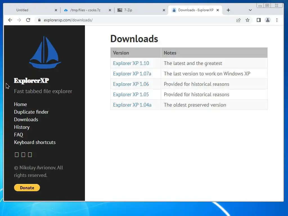Screen dimensions: 288x216
Task: Open the FAQ sidebar link
Action: click(x=19, y=135)
